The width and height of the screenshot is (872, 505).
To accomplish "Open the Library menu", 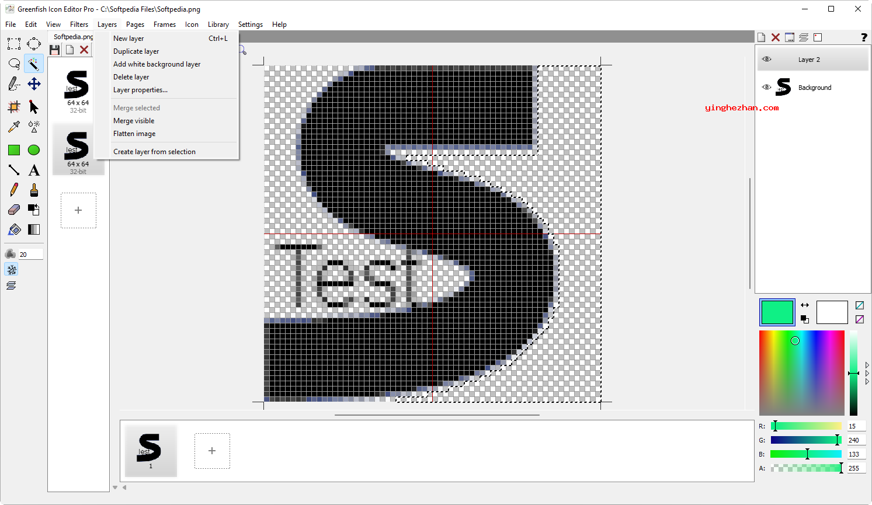I will (218, 25).
